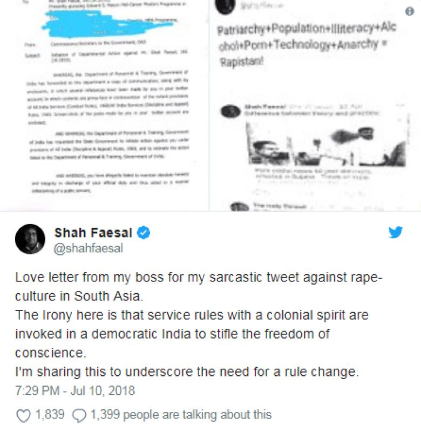
Task: Click the cartoon image in embedded tweet
Action: click(326, 145)
